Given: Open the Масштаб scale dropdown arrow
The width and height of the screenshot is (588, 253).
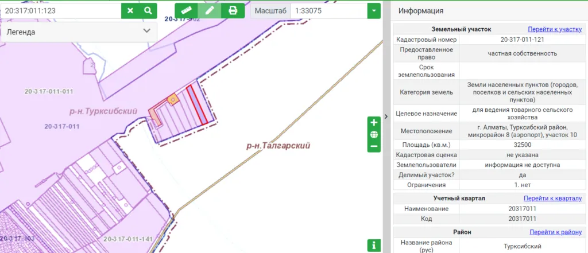Looking at the screenshot, I should 374,10.
